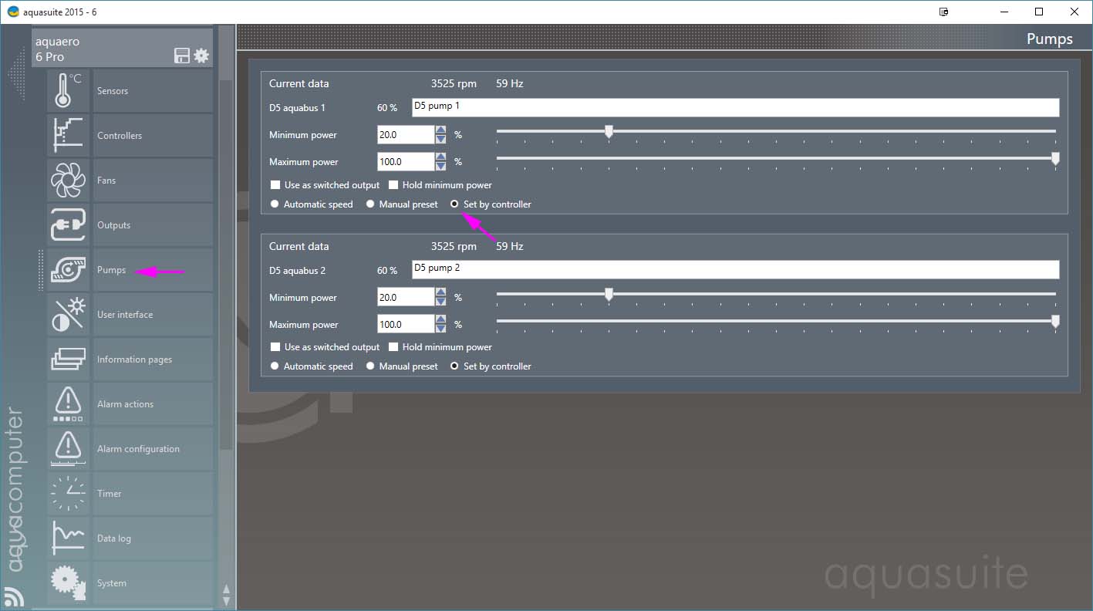This screenshot has height=611, width=1093.
Task: Click the Alarm actions warning icon
Action: (69, 404)
